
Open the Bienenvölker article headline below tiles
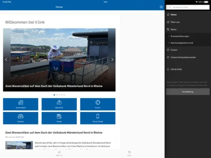[x=54, y=133]
